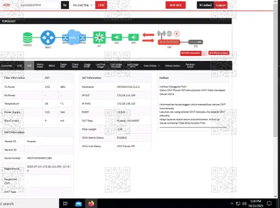Screen dimensions: 280x208
Task: Click the ACS logo link
Action: tap(6, 5)
